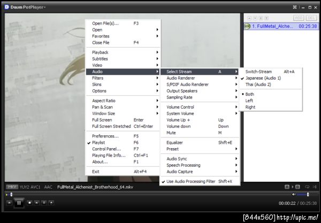The width and height of the screenshot is (321, 223).
Task: Skip to the next track
Action: pos(36,203)
